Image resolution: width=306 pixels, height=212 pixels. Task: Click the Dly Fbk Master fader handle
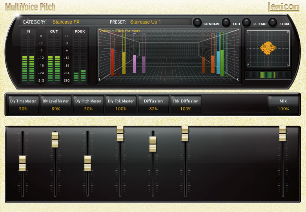pyautogui.click(x=120, y=134)
